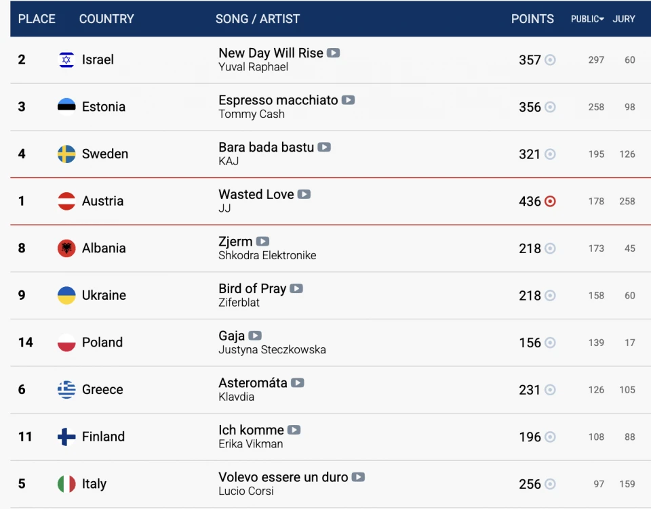Select the points target circle for Israel's 357

pyautogui.click(x=550, y=60)
